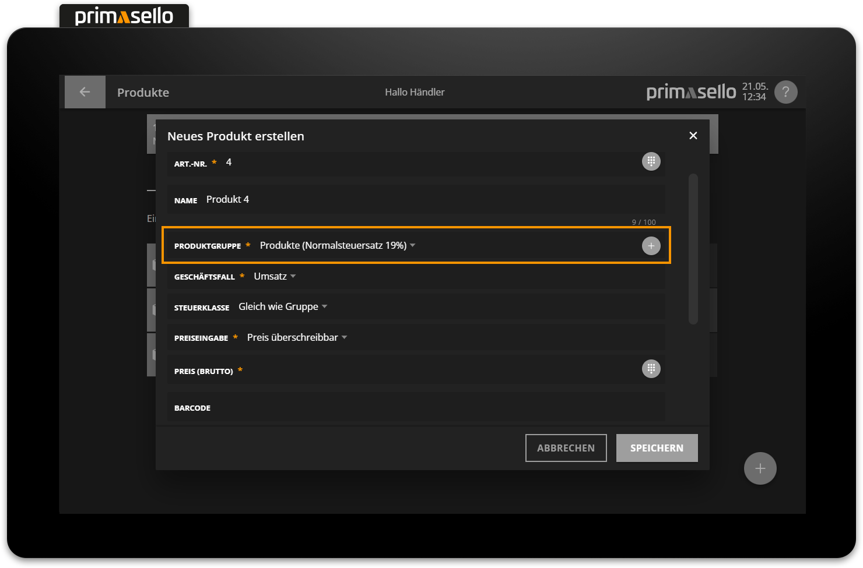Click the back arrow in the header
Screen dimensions: 863x568
[x=85, y=92]
